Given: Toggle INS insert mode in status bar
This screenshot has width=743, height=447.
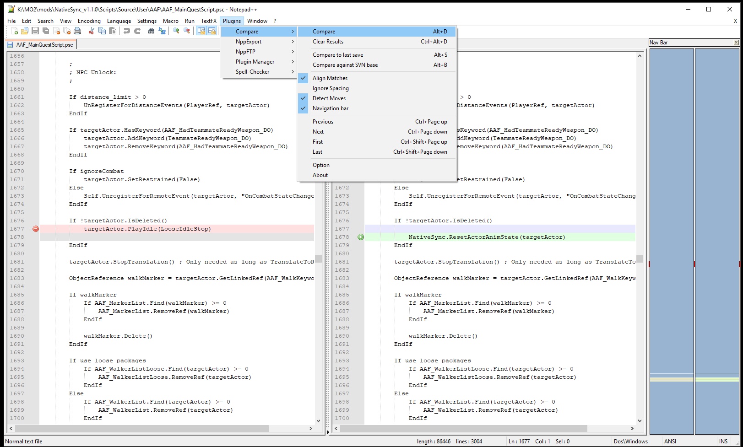Looking at the screenshot, I should pyautogui.click(x=723, y=442).
